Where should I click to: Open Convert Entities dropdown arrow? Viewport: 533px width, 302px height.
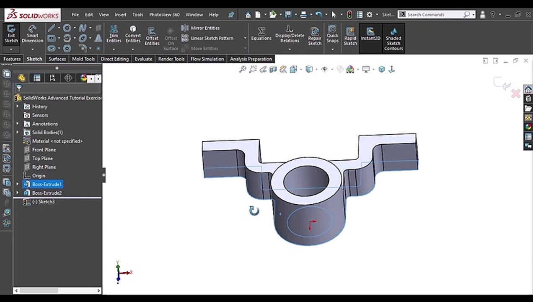coord(133,49)
